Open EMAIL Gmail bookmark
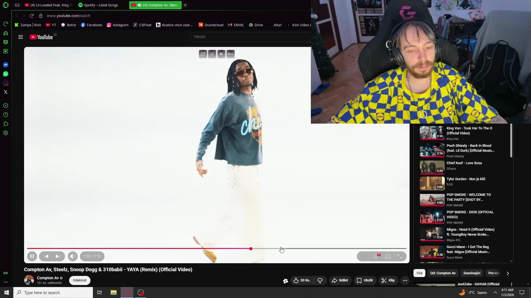 (x=236, y=25)
